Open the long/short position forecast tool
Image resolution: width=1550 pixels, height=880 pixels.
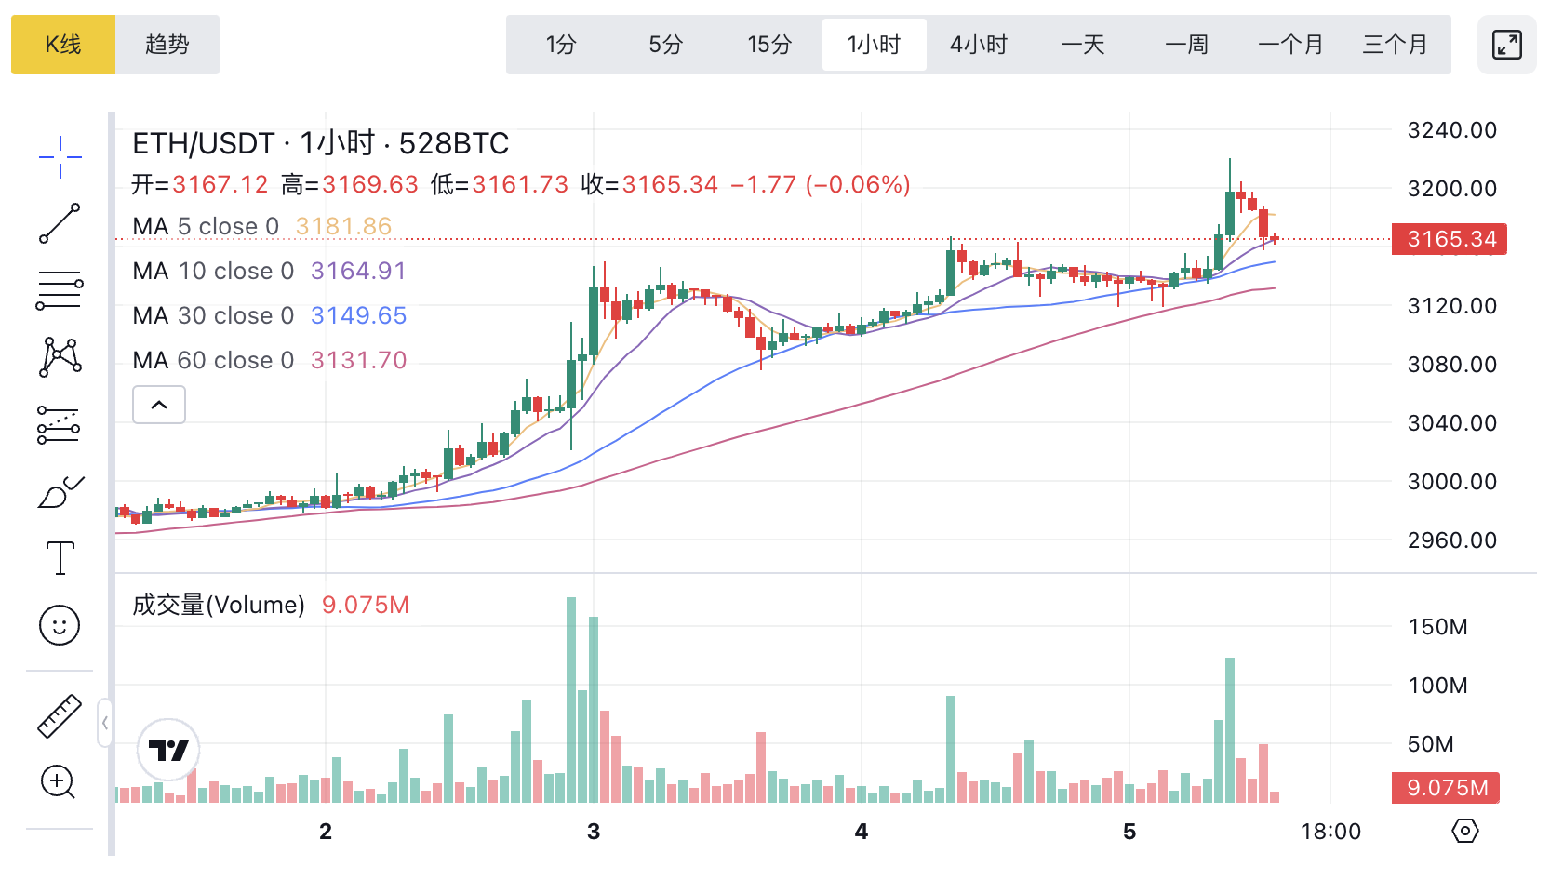pos(60,425)
